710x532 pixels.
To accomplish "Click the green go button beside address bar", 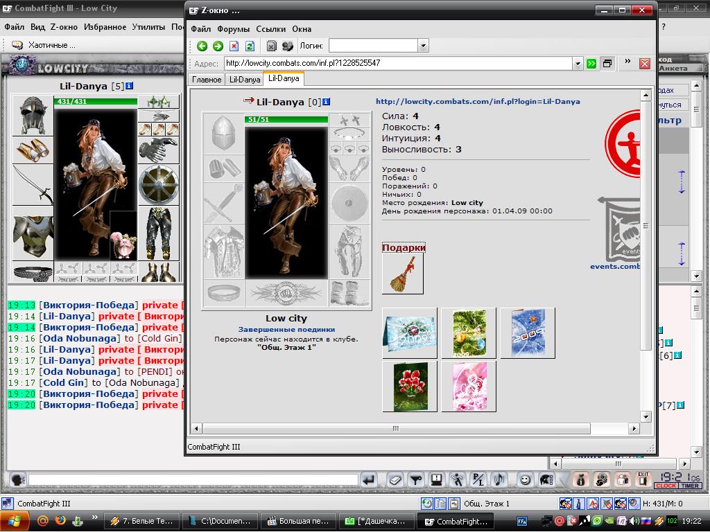I will point(591,63).
